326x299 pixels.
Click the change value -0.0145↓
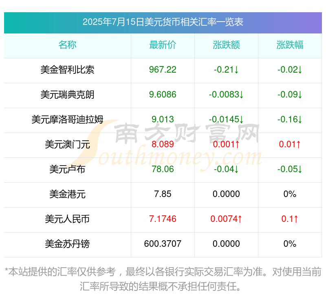pyautogui.click(x=226, y=120)
